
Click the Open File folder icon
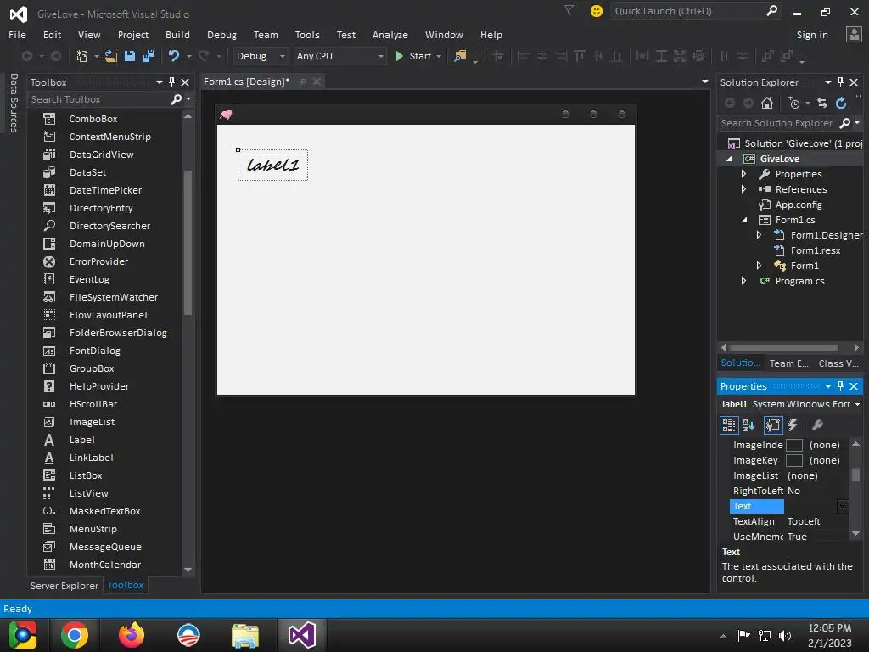coord(111,56)
